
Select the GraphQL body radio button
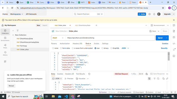point(111,48)
